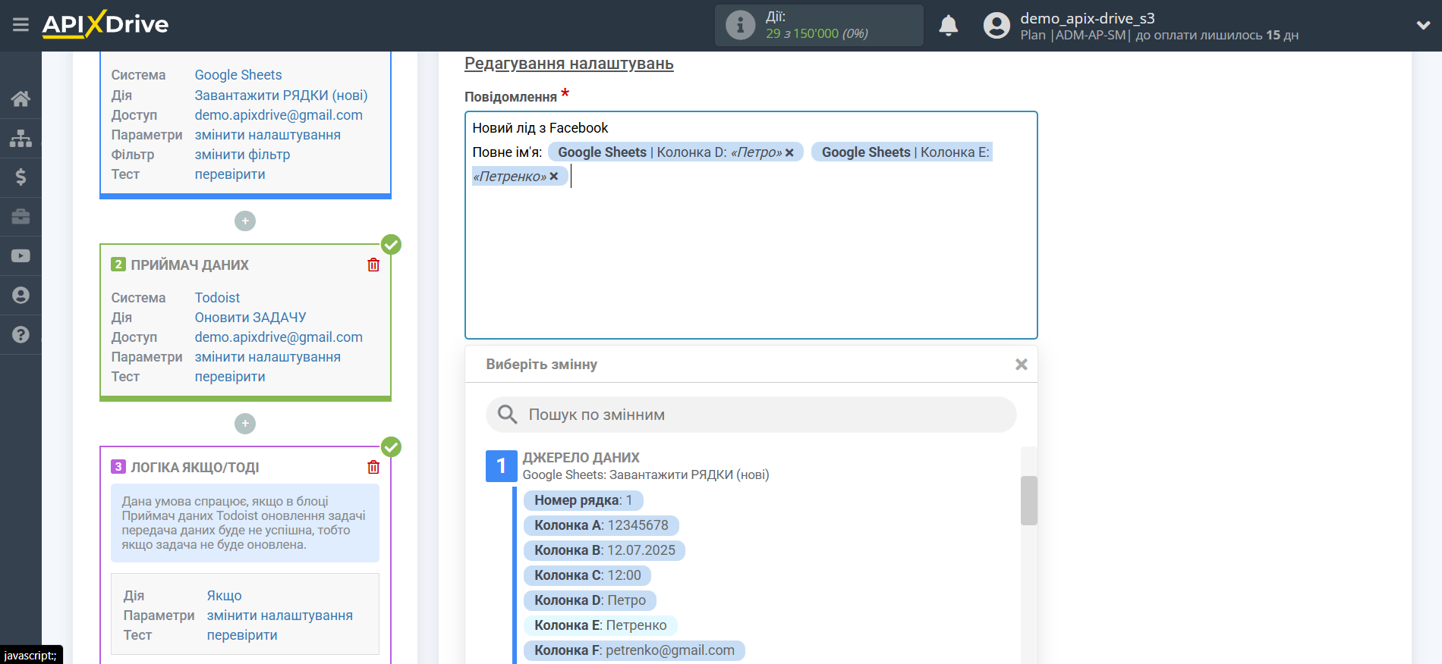
Task: Open notifications bell
Action: 948,26
